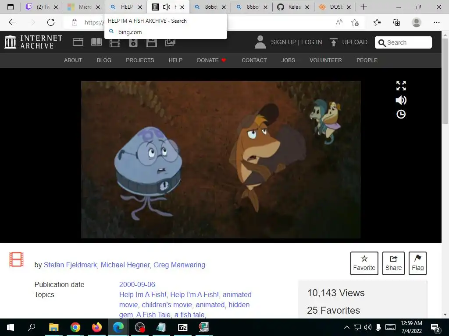This screenshot has width=449, height=336.
Task: Click the ABOUT menu item
Action: click(x=73, y=60)
